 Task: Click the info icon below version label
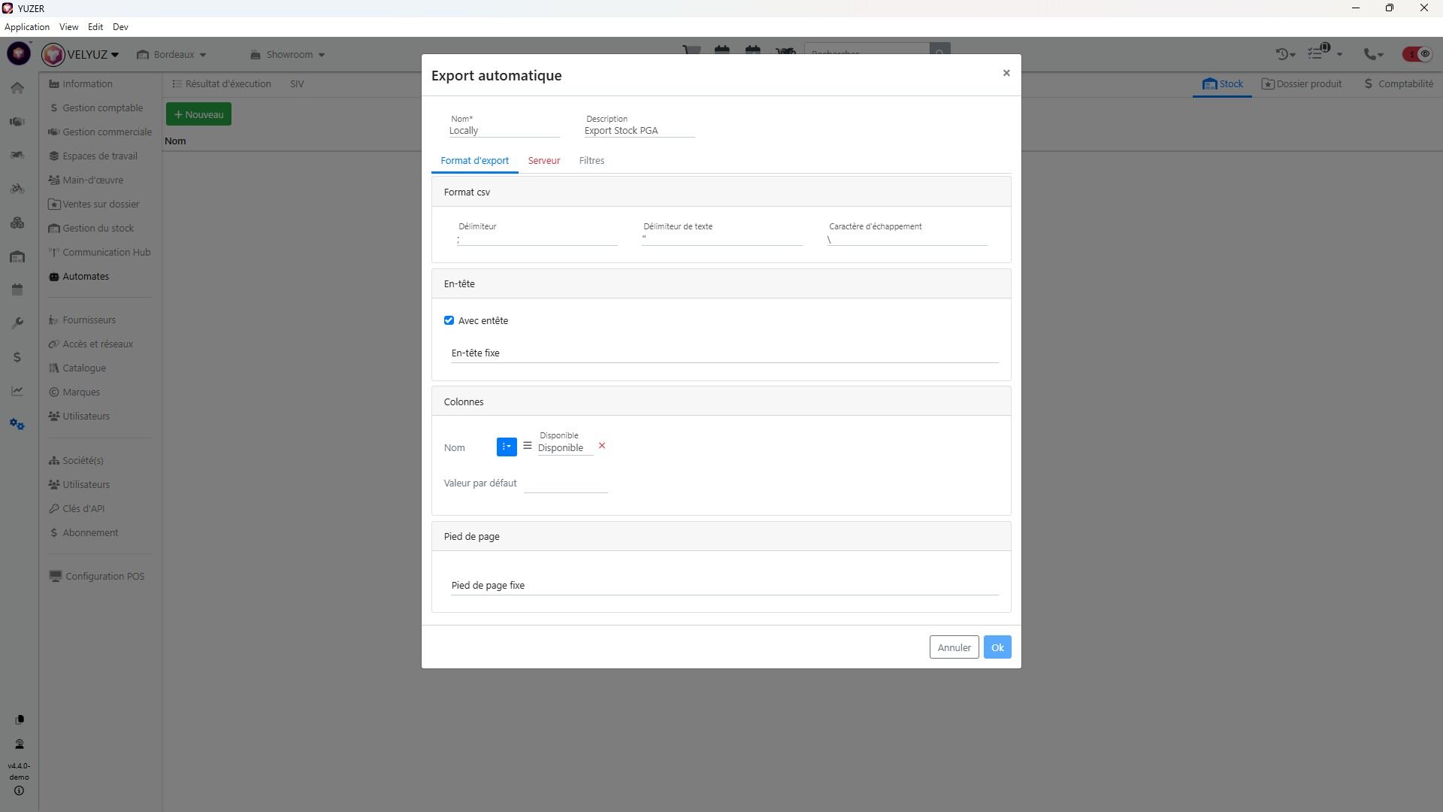pos(19,791)
